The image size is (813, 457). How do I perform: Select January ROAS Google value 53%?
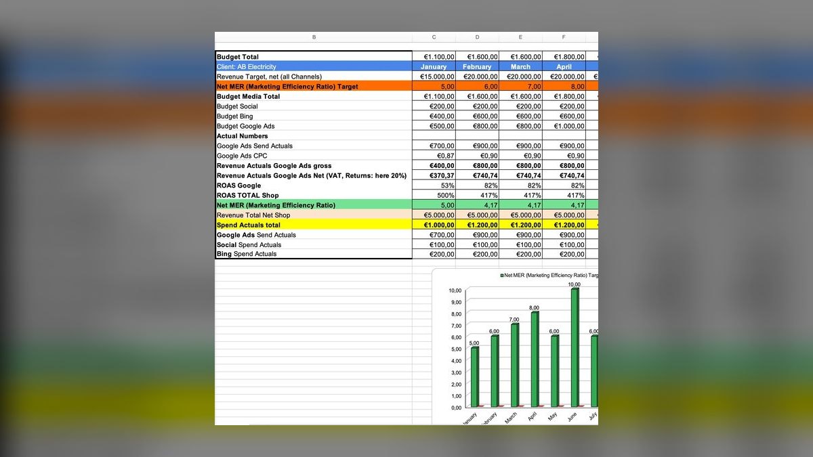(434, 185)
